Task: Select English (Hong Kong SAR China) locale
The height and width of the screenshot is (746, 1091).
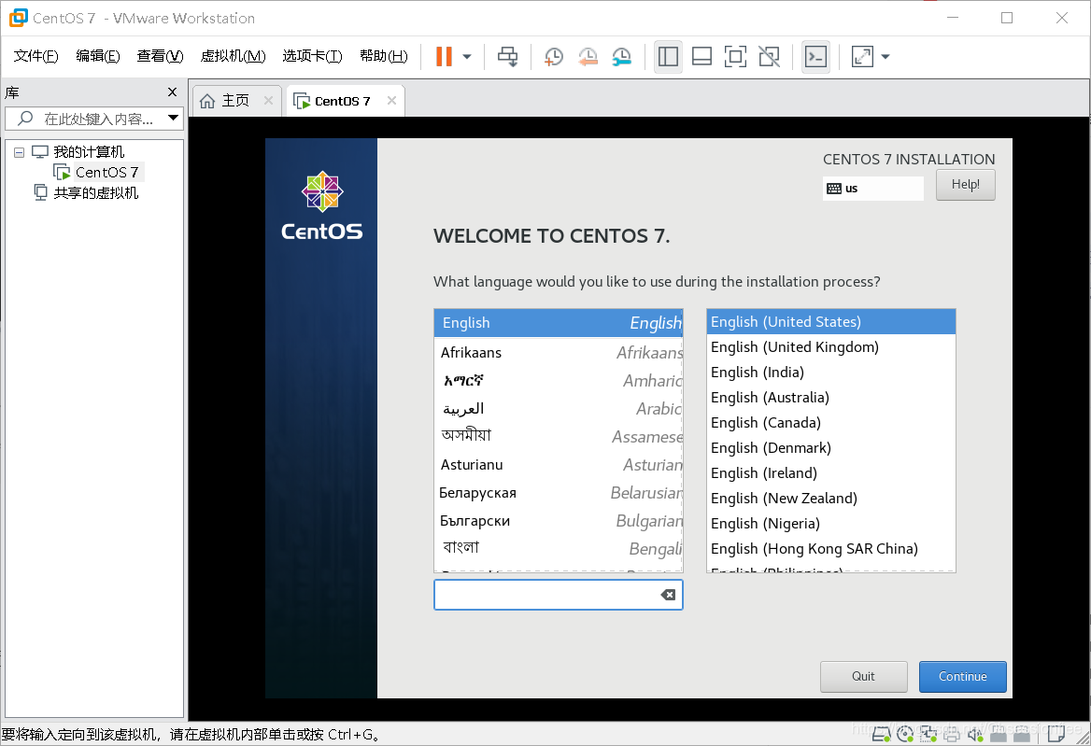Action: 830,549
